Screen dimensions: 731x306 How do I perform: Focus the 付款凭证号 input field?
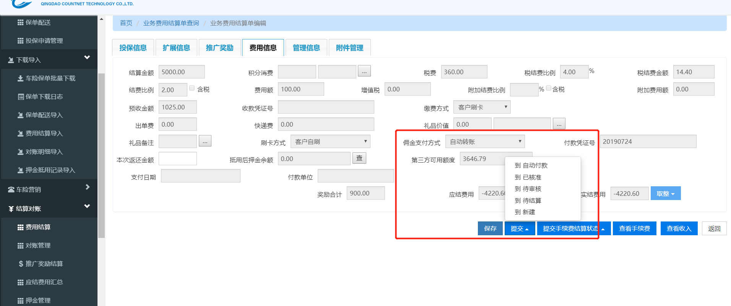pos(648,142)
